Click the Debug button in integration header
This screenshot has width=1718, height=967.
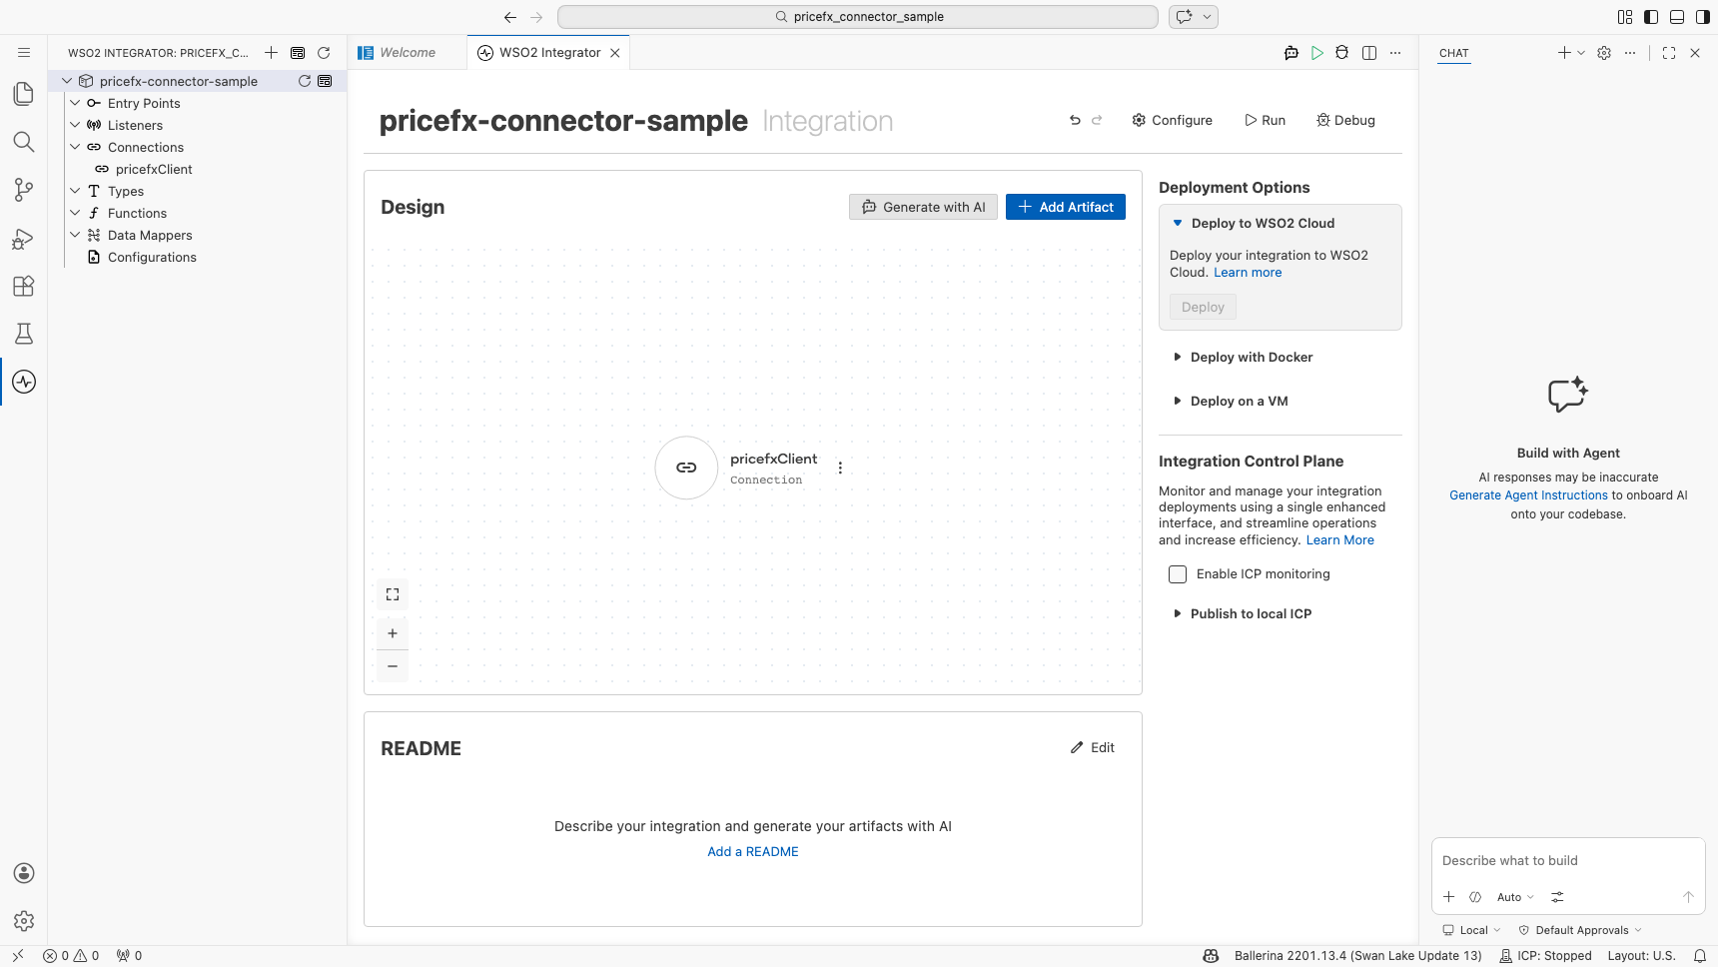point(1345,120)
